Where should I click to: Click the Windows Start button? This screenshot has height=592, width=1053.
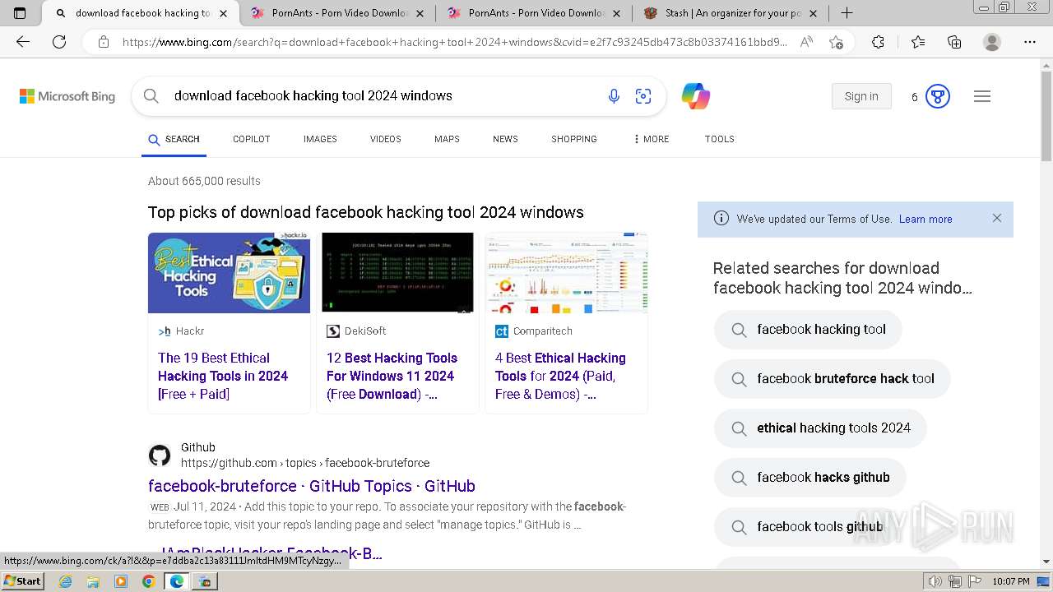(x=23, y=581)
